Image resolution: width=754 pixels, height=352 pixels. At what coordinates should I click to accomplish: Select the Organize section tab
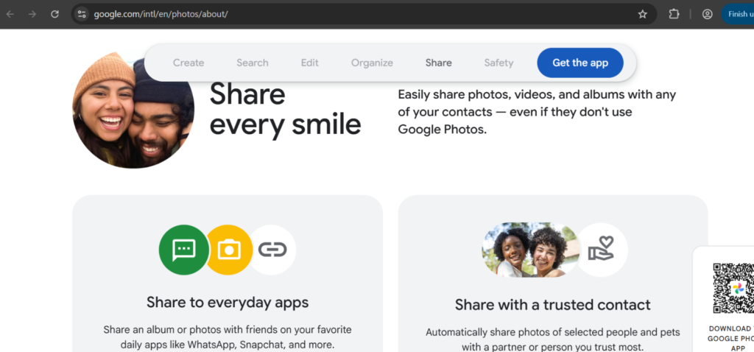pyautogui.click(x=372, y=63)
